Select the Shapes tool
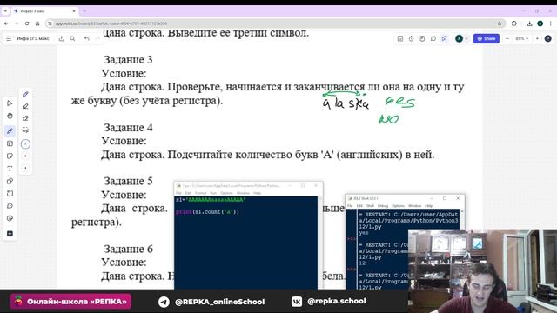 point(10,182)
